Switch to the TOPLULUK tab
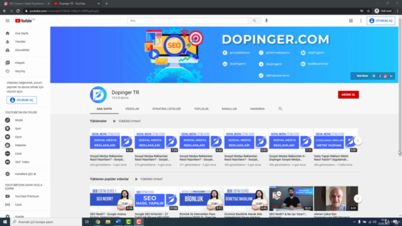This screenshot has width=402, height=226. pyautogui.click(x=201, y=109)
